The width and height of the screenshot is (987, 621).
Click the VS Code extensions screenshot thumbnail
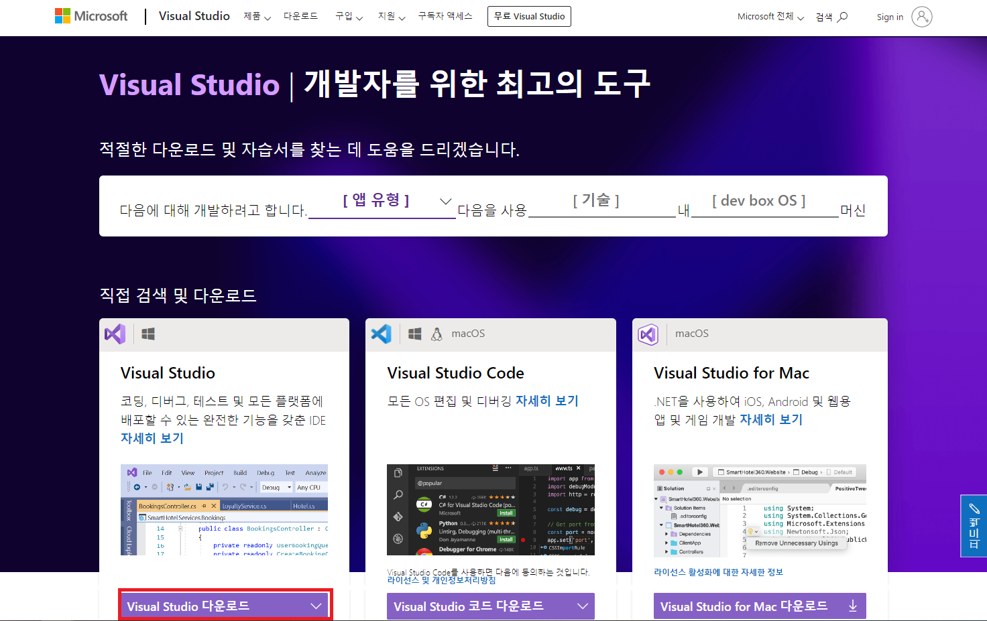point(491,509)
